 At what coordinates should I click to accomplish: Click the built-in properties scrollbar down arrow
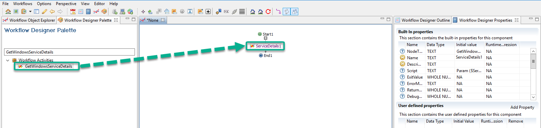point(533,97)
